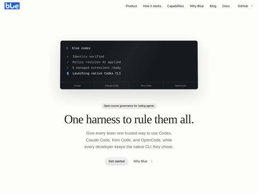Image resolution: width=258 pixels, height=194 pixels.
Task: Open the GitHub link
Action: (x=243, y=6)
